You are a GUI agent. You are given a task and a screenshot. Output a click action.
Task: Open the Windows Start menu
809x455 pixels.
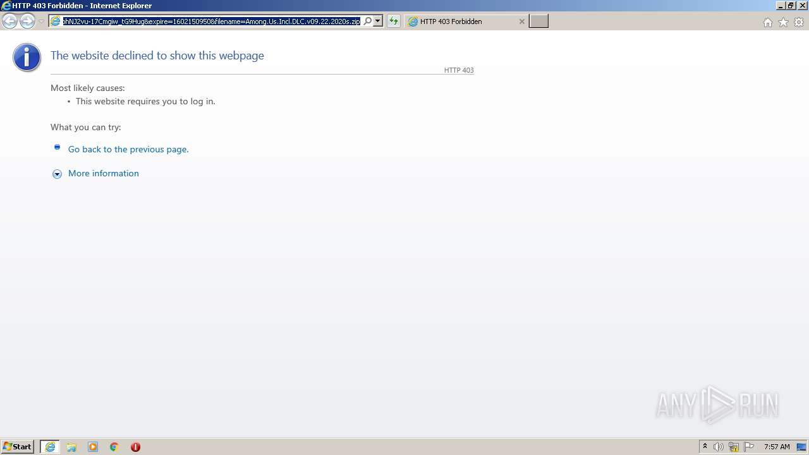coord(18,447)
